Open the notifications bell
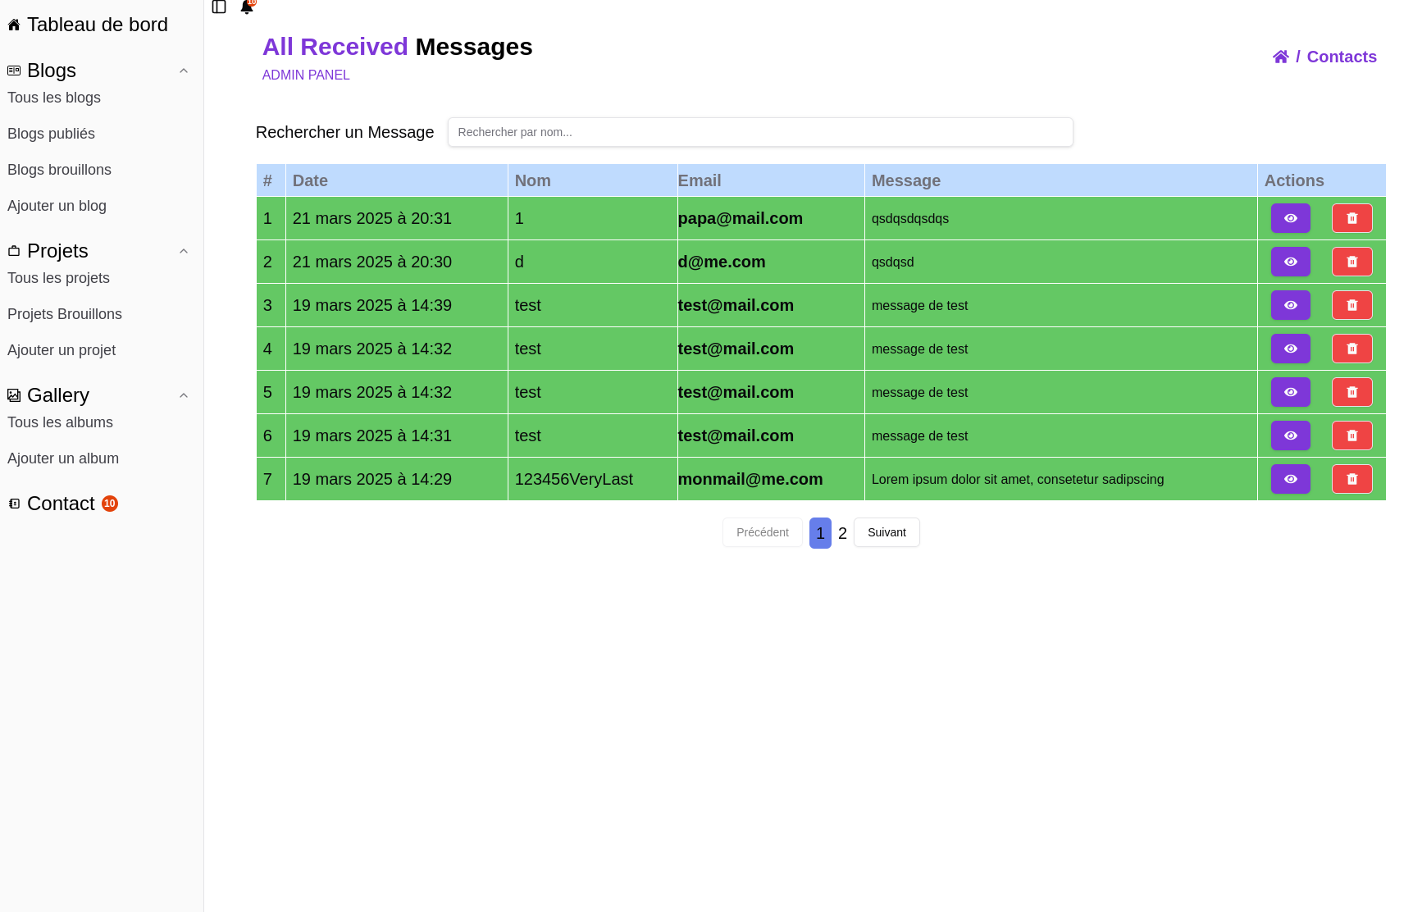Screen dimensions: 1413x912 (246, 7)
